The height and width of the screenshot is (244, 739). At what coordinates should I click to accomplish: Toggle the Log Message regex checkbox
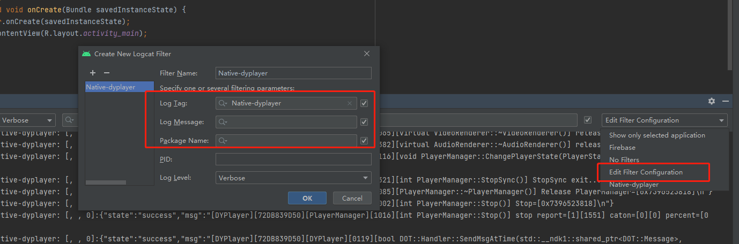(x=365, y=123)
